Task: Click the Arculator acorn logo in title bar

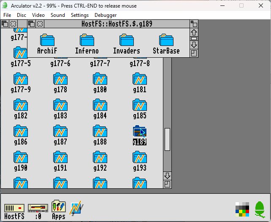Action: [5, 5]
